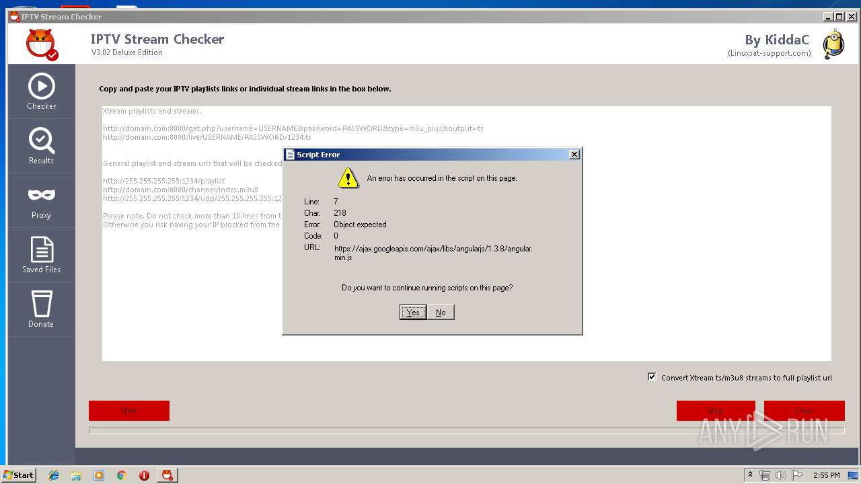The image size is (861, 484).
Task: Click the minion avatar icon
Action: click(833, 44)
